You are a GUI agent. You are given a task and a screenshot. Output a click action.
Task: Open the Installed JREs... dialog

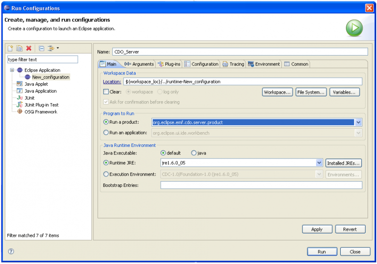point(344,163)
